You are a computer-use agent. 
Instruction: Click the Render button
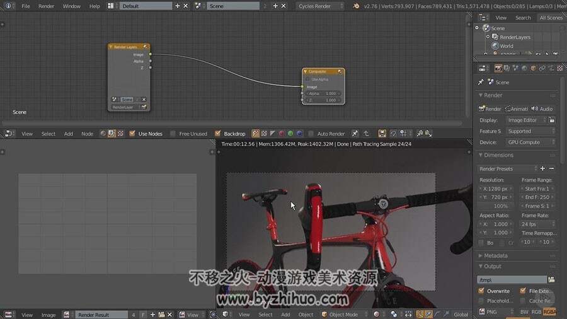click(x=490, y=109)
